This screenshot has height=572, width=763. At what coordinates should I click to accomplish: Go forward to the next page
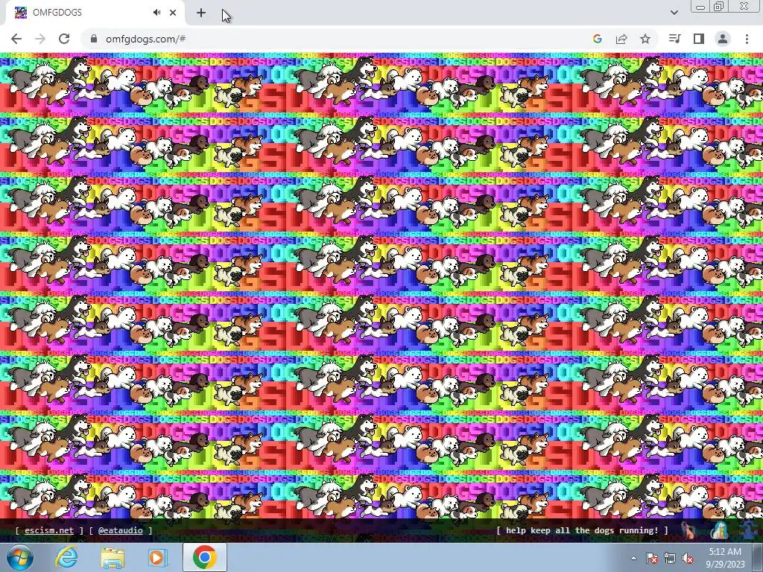40,39
